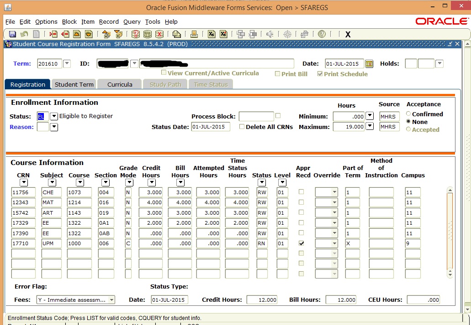Check the Delete All CRNs checkbox
471x325 pixels.
click(242, 127)
